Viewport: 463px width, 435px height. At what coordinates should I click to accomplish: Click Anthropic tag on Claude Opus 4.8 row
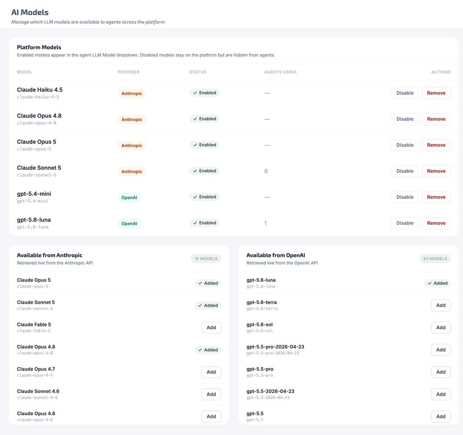point(132,120)
